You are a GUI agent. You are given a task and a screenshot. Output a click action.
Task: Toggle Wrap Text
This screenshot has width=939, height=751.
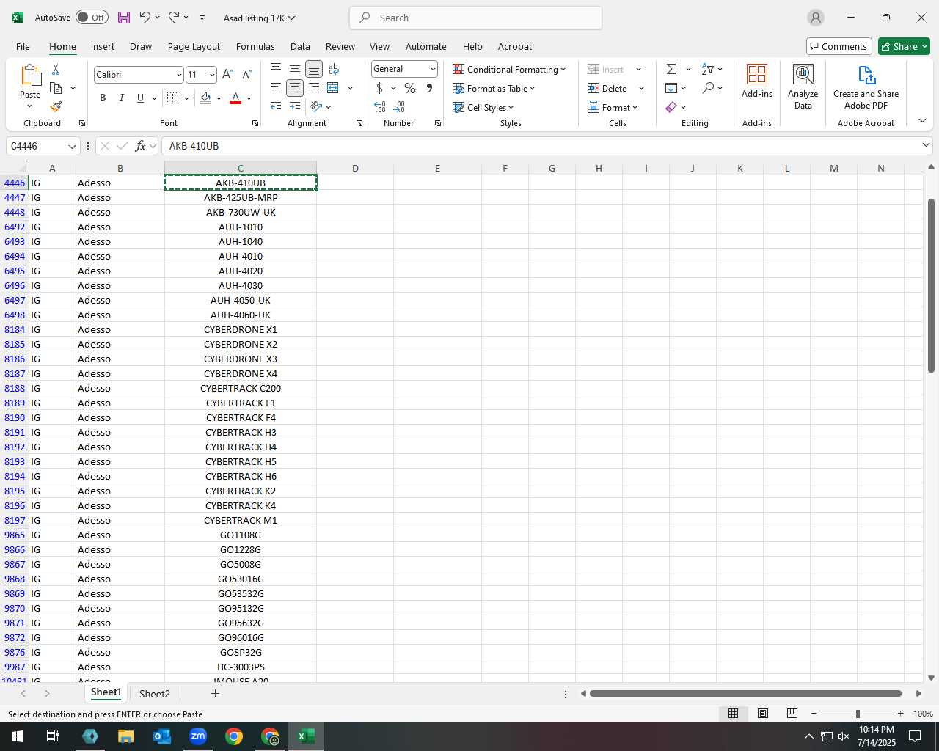334,69
